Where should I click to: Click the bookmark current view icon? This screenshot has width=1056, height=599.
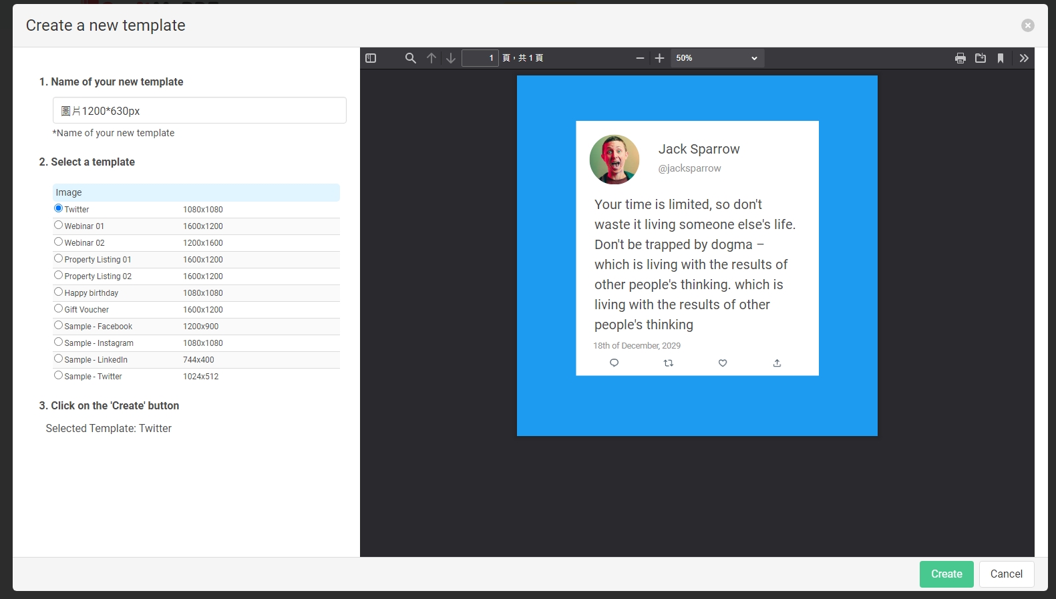(x=1001, y=58)
